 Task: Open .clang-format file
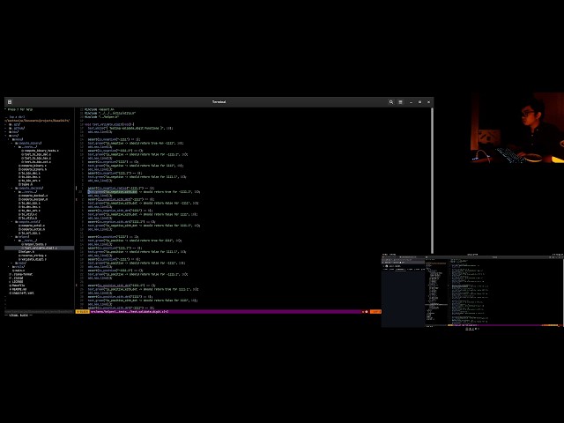(21, 274)
